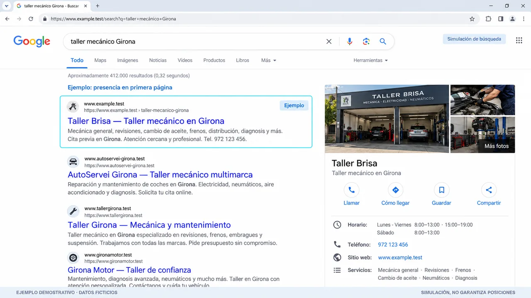Visit the www.example.test website link

[400, 257]
